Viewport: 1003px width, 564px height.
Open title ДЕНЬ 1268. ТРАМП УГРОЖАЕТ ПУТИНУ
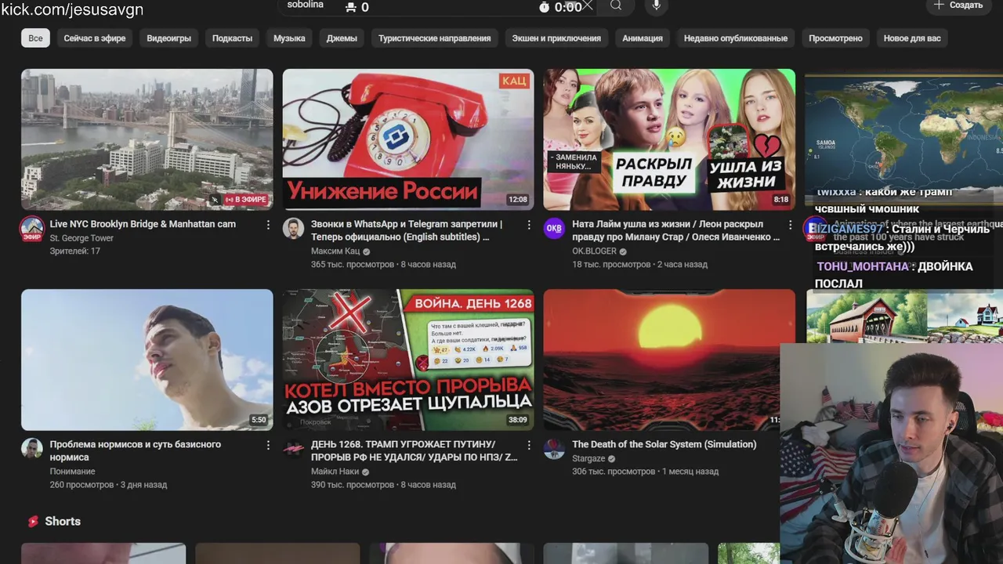pyautogui.click(x=415, y=450)
